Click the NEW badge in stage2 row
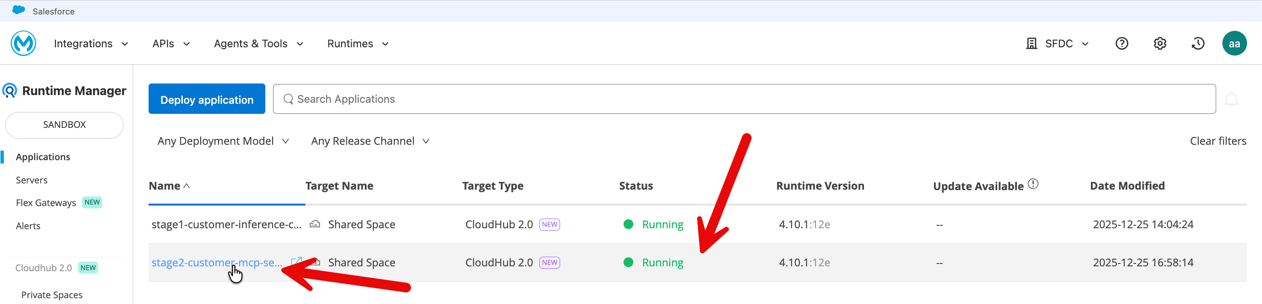The height and width of the screenshot is (304, 1262). [x=549, y=263]
